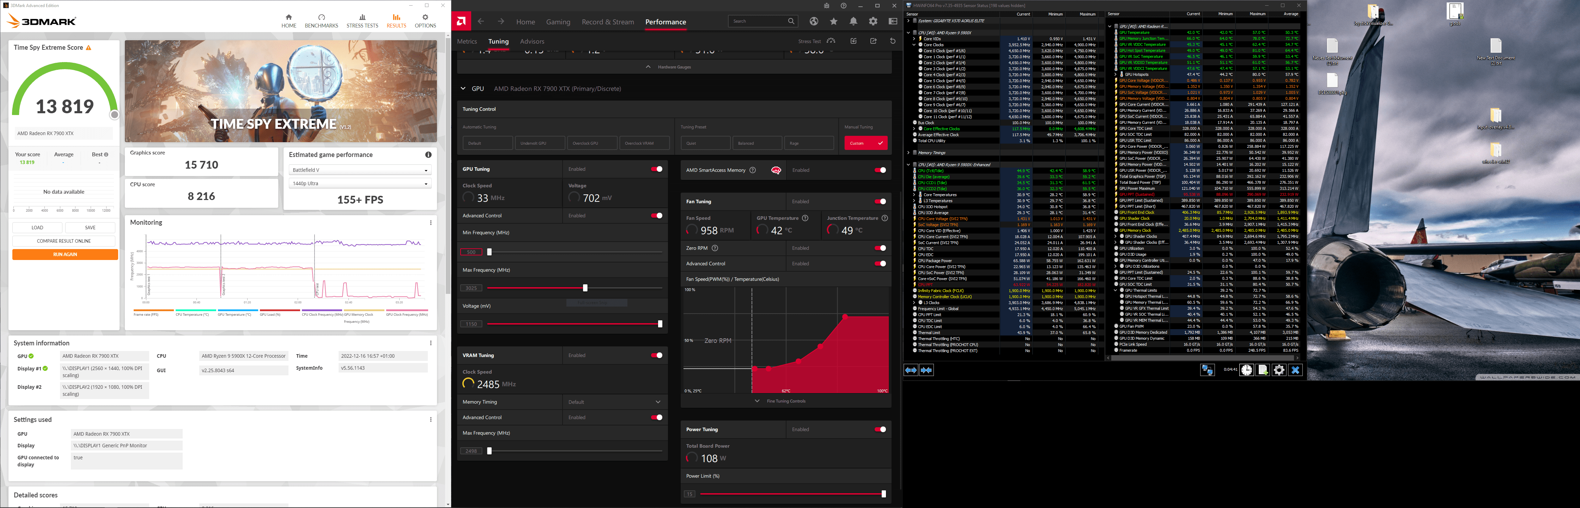Screen dimensions: 1580x508
Task: Open HWiNFO sensor settings gear icon
Action: (1279, 370)
